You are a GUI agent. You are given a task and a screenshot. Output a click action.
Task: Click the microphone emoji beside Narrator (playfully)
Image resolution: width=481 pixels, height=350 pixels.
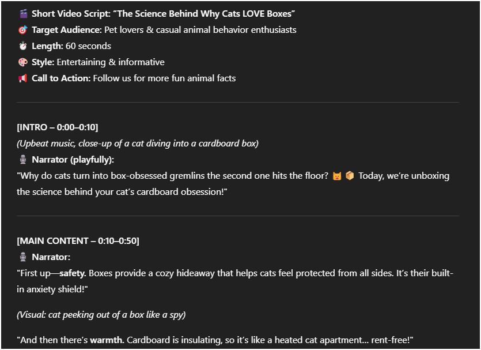pos(23,160)
